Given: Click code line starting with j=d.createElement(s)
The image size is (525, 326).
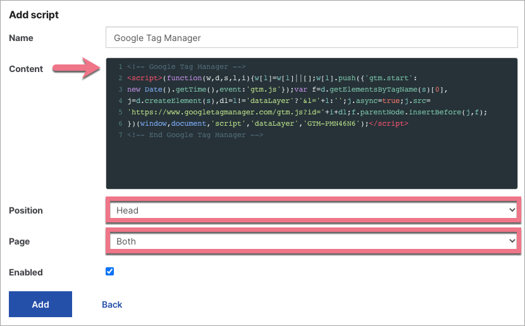Looking at the screenshot, I should tap(278, 100).
